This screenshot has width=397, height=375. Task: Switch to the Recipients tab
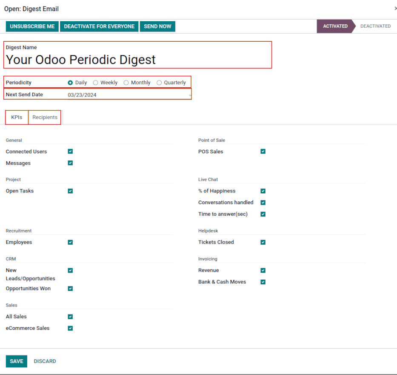coord(44,117)
